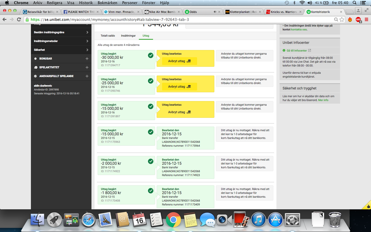Click the user icon button in Chrome title bar
The image size is (371, 232).
click(358, 11)
